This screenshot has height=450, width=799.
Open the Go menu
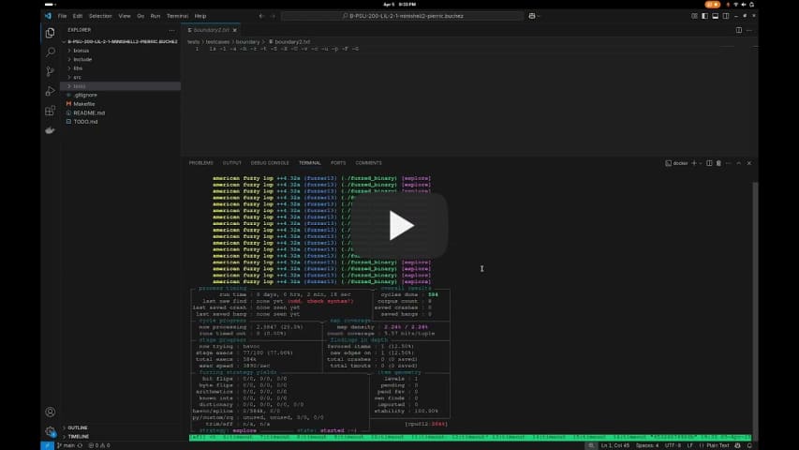click(x=141, y=16)
